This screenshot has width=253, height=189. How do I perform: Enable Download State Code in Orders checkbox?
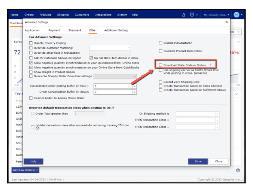161,65
